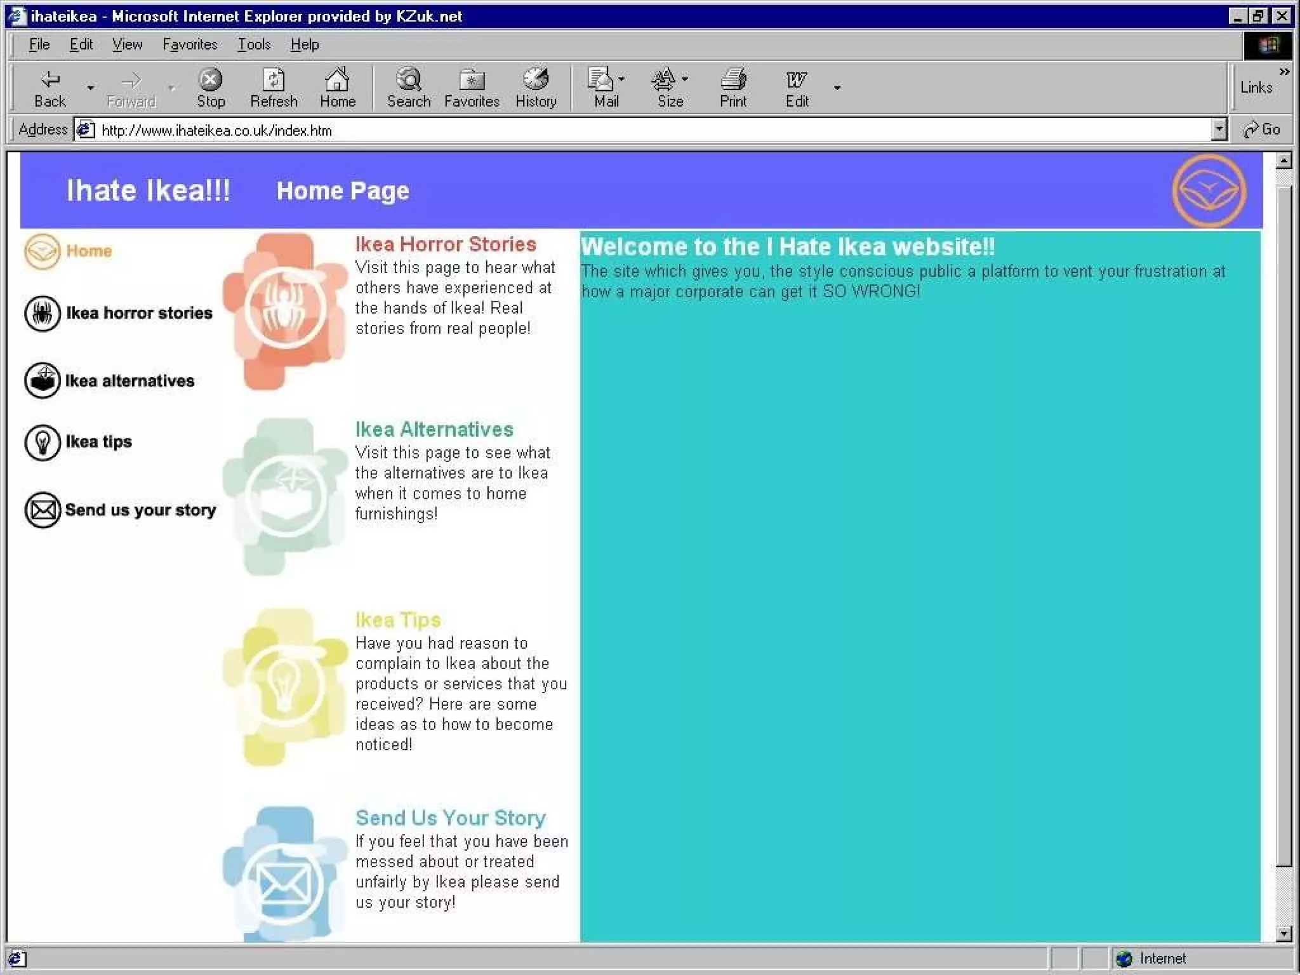Click the spider icon in sidebar
The width and height of the screenshot is (1300, 975).
point(43,313)
